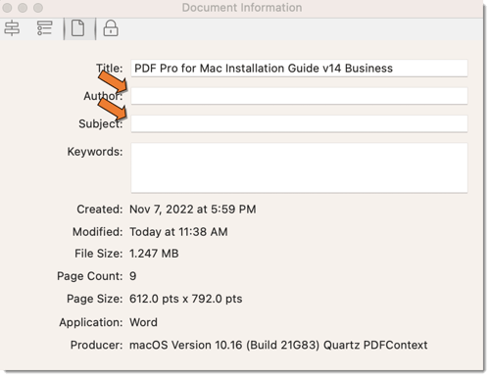Select the document info page icon tab
The width and height of the screenshot is (490, 377).
pyautogui.click(x=78, y=28)
